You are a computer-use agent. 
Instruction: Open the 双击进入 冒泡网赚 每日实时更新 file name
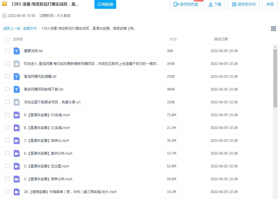[92, 64]
